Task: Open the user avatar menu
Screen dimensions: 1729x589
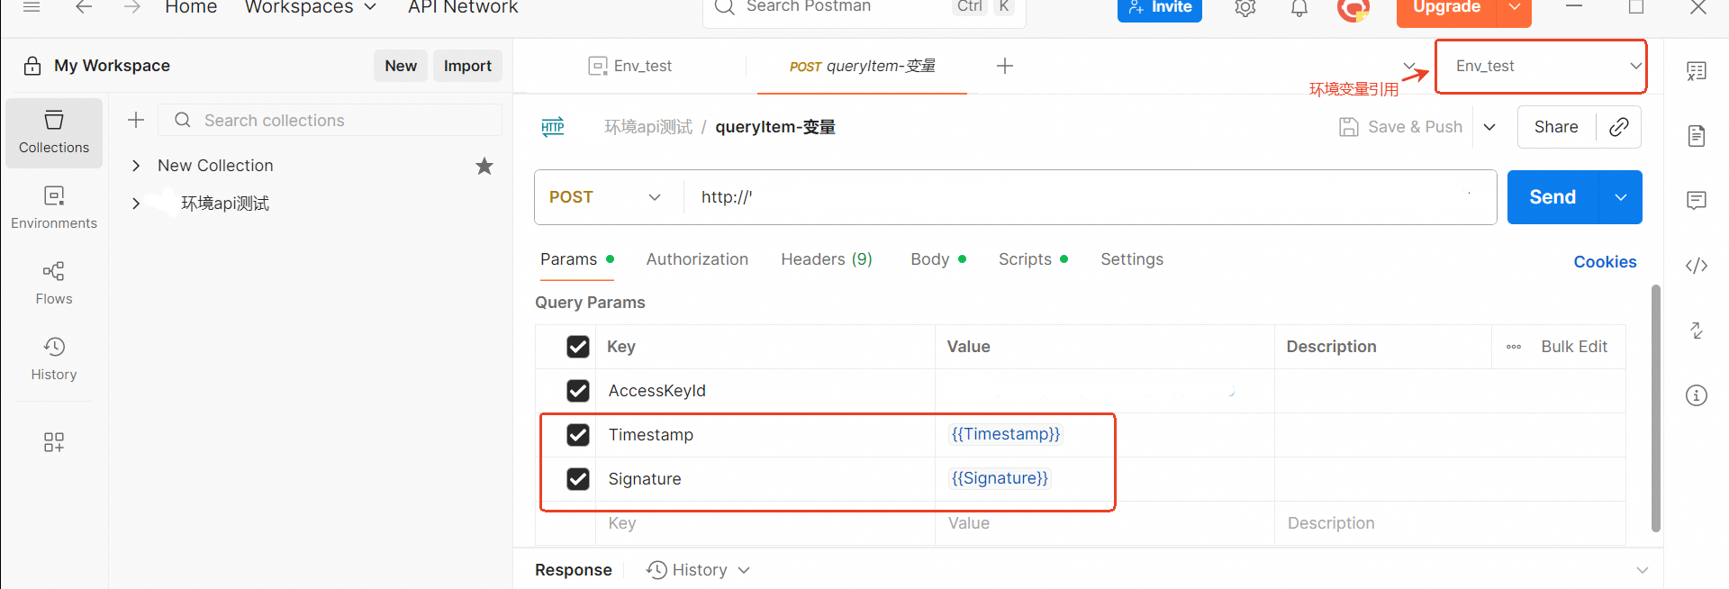Action: point(1353,8)
